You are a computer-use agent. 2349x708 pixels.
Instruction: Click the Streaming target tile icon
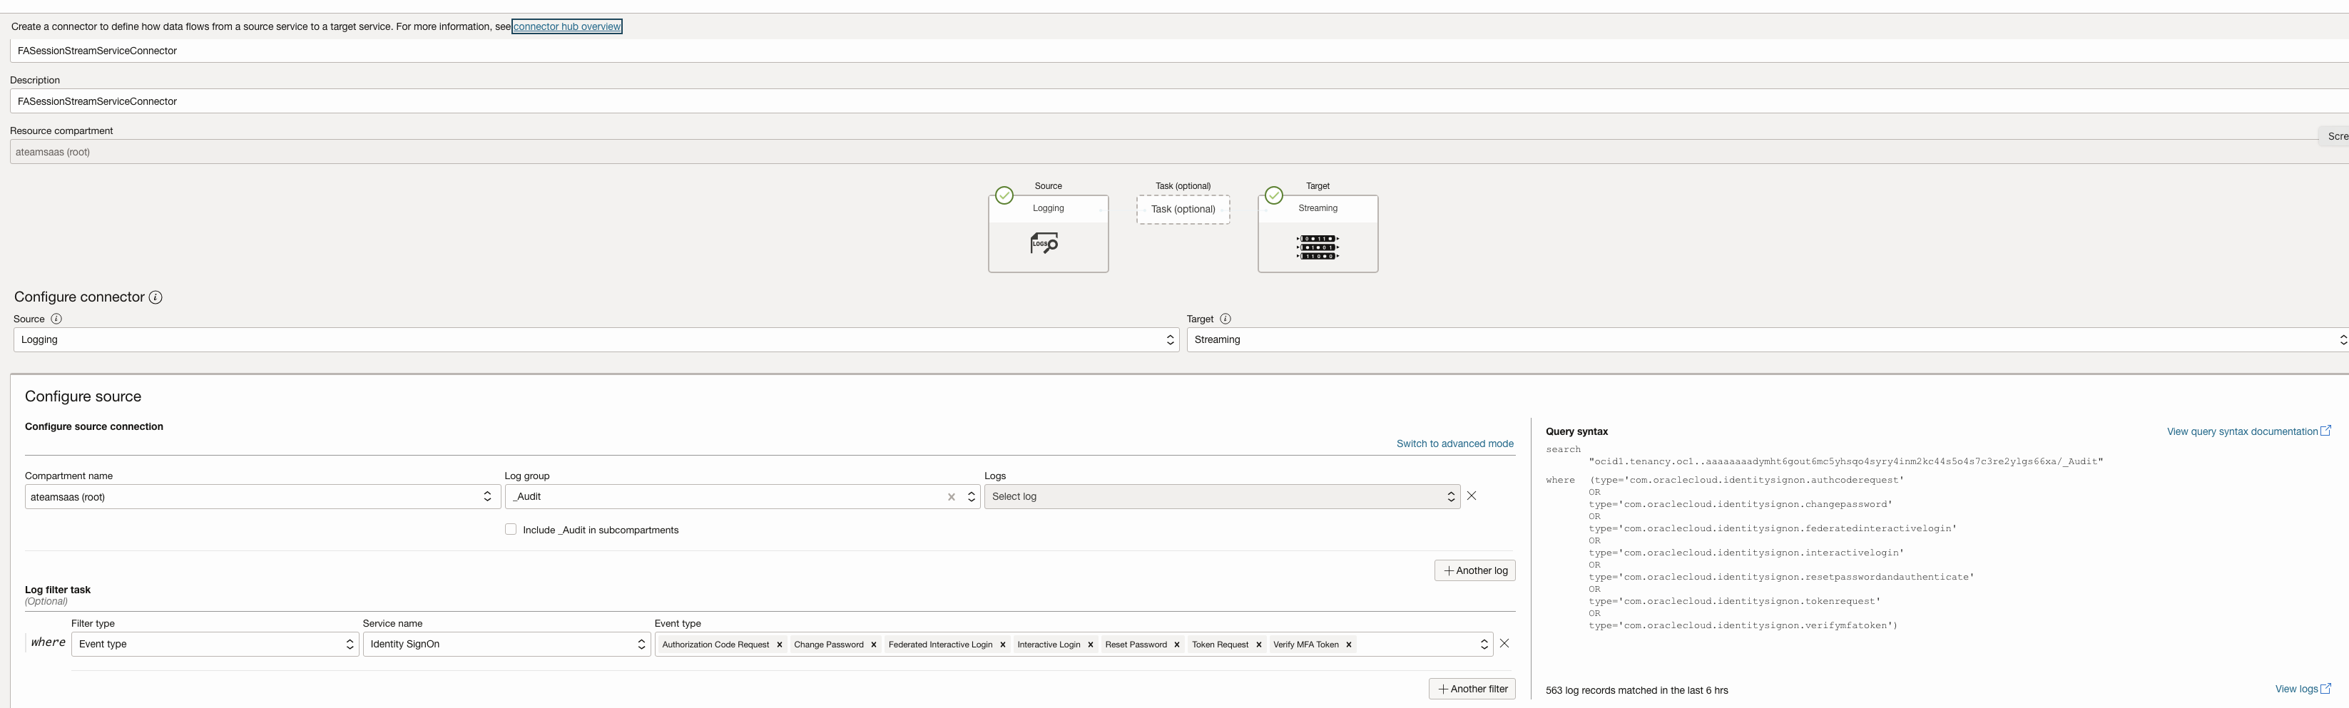point(1317,247)
